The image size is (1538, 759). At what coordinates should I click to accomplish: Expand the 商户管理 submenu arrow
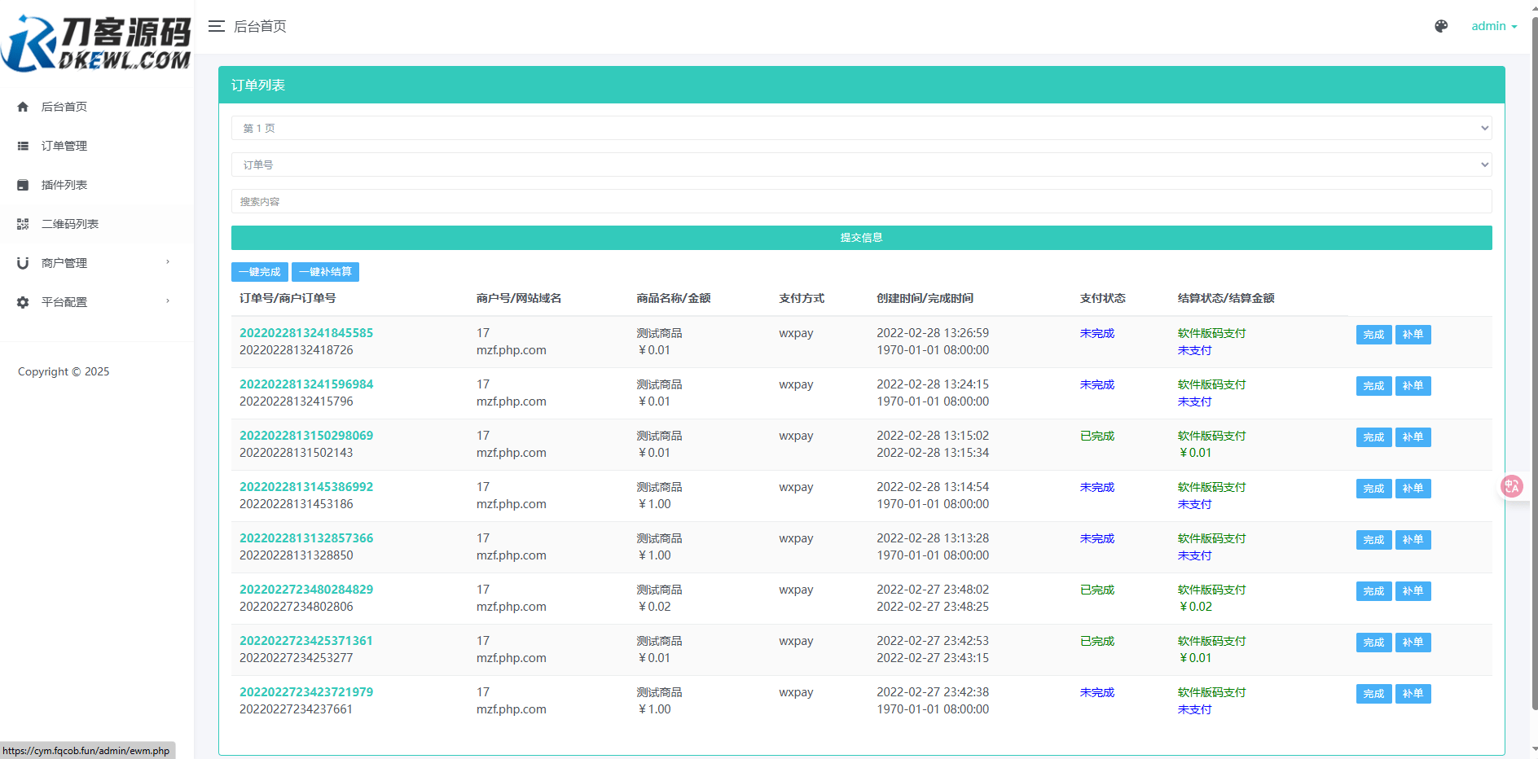(168, 262)
